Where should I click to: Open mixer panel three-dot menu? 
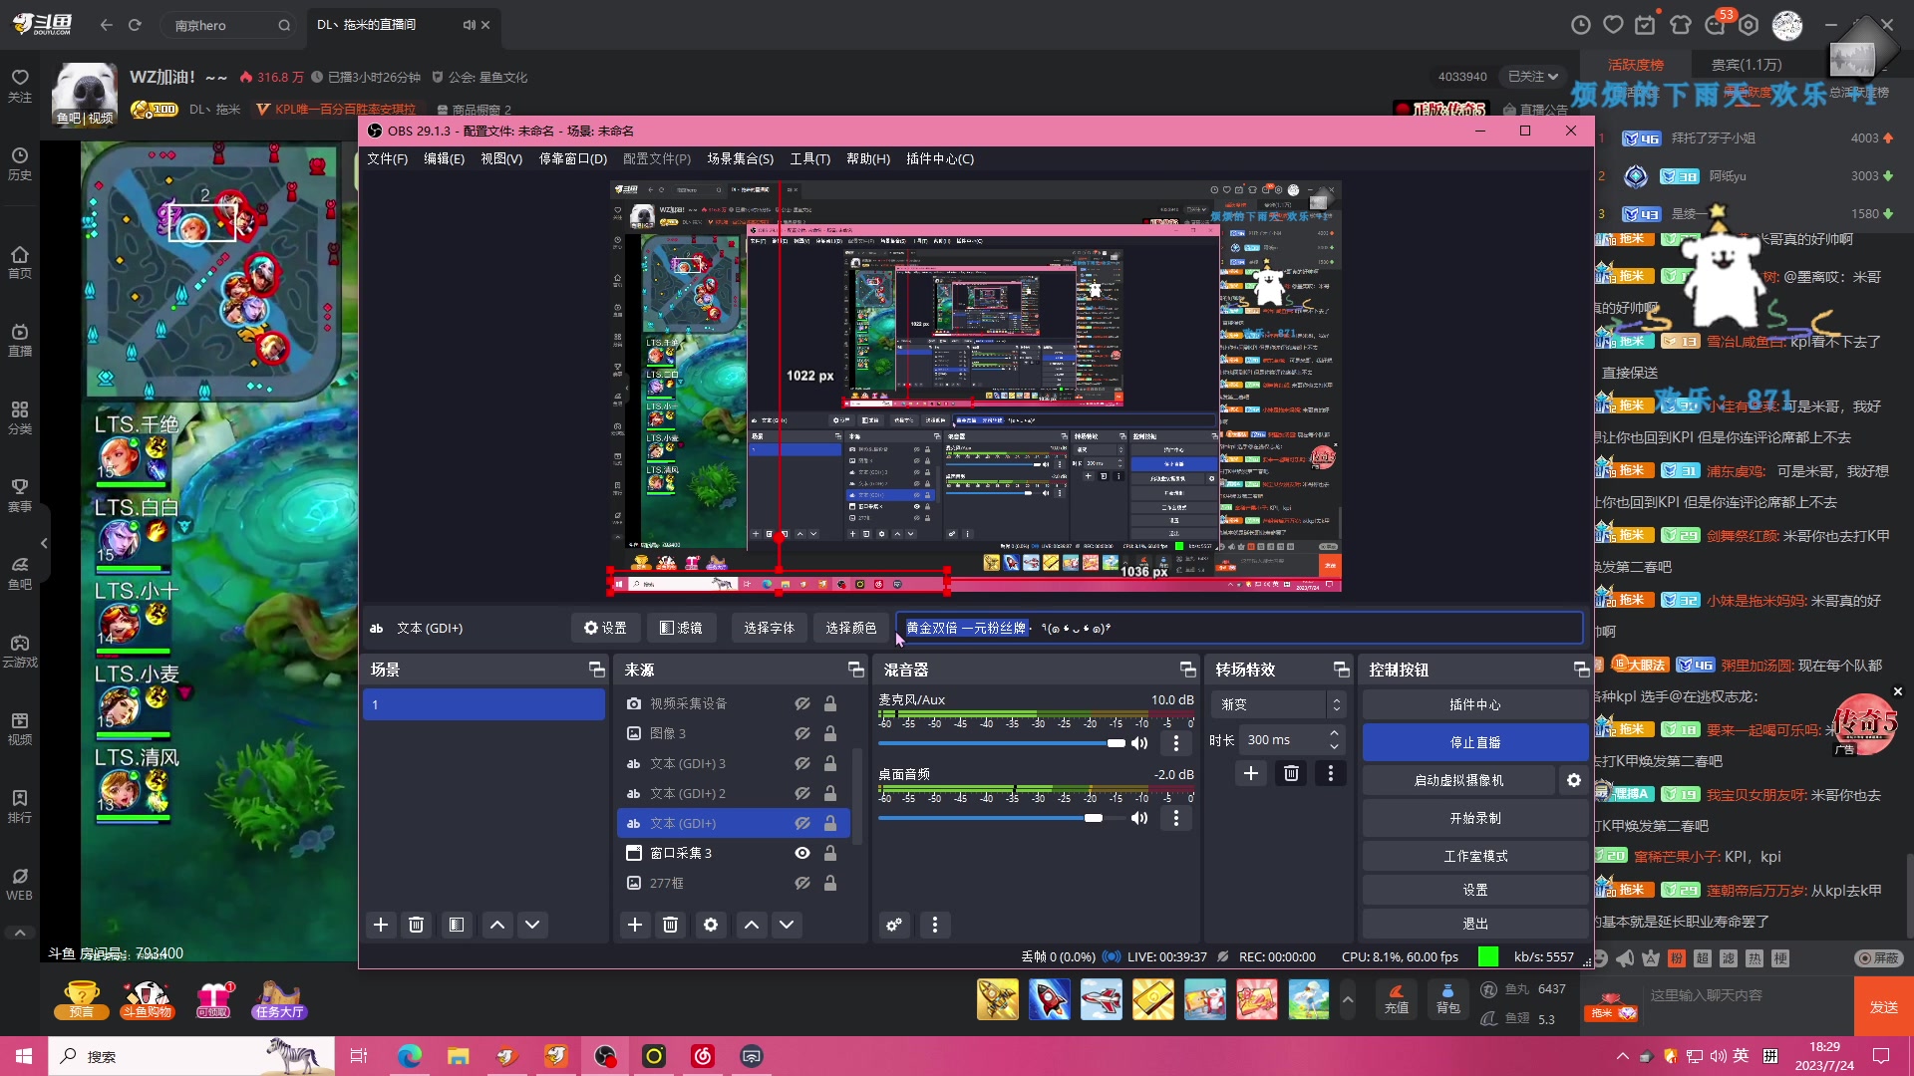point(935,925)
